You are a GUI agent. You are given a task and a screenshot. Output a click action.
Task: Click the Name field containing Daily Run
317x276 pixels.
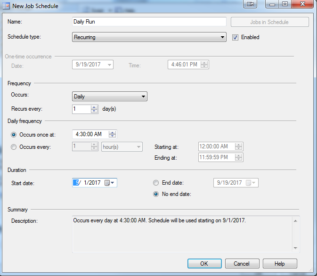(149, 22)
